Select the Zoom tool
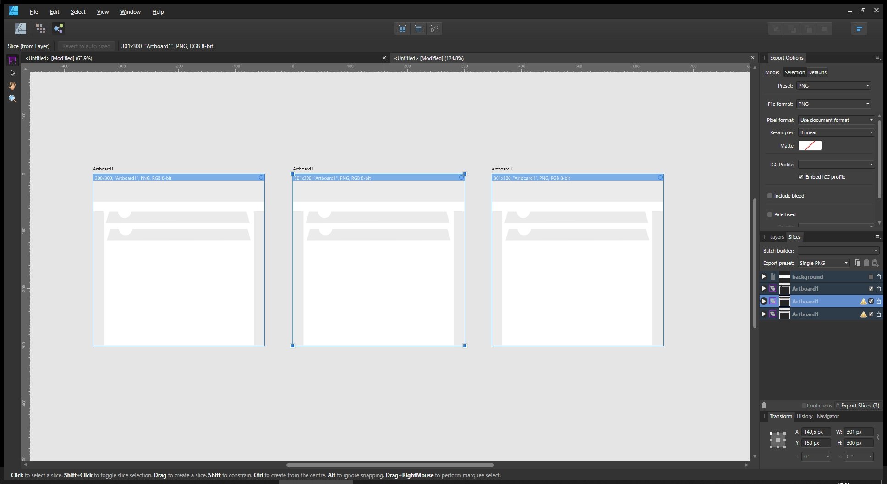The width and height of the screenshot is (887, 484). [x=12, y=98]
